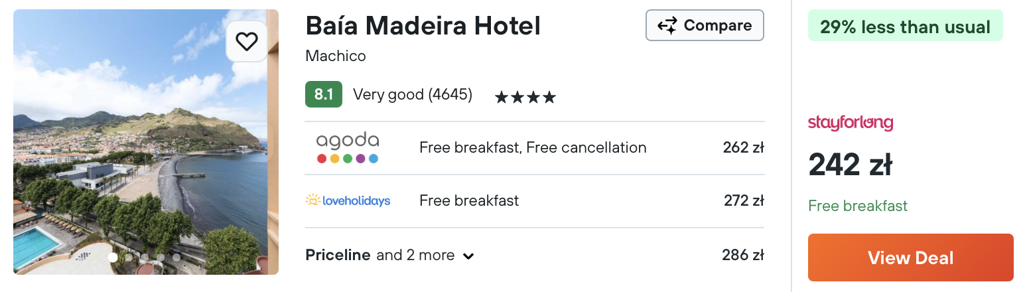Click the stayforlong logo

[851, 123]
